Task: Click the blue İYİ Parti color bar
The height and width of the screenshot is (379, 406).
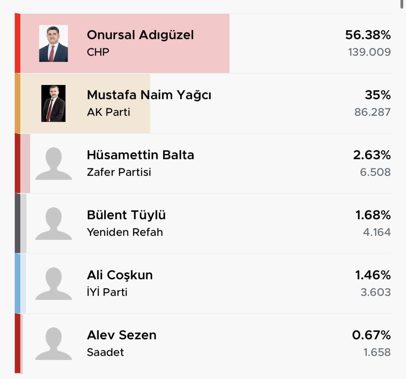Action: [x=17, y=283]
